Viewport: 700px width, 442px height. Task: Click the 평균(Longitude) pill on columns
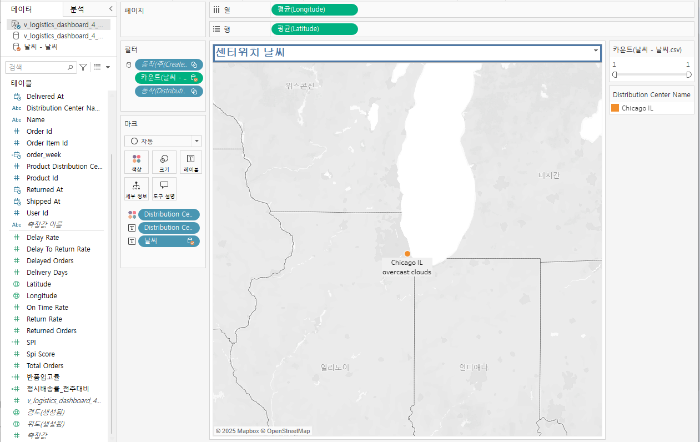coord(314,9)
